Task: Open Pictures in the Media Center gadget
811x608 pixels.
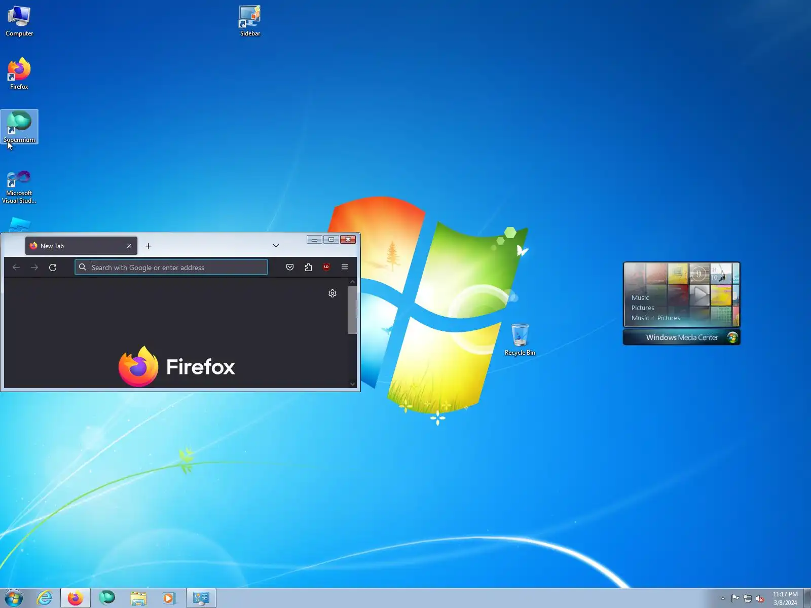Action: (643, 308)
